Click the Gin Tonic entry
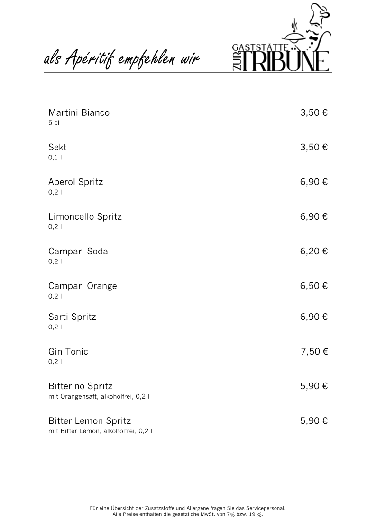This screenshot has width=376, height=532. [x=68, y=352]
